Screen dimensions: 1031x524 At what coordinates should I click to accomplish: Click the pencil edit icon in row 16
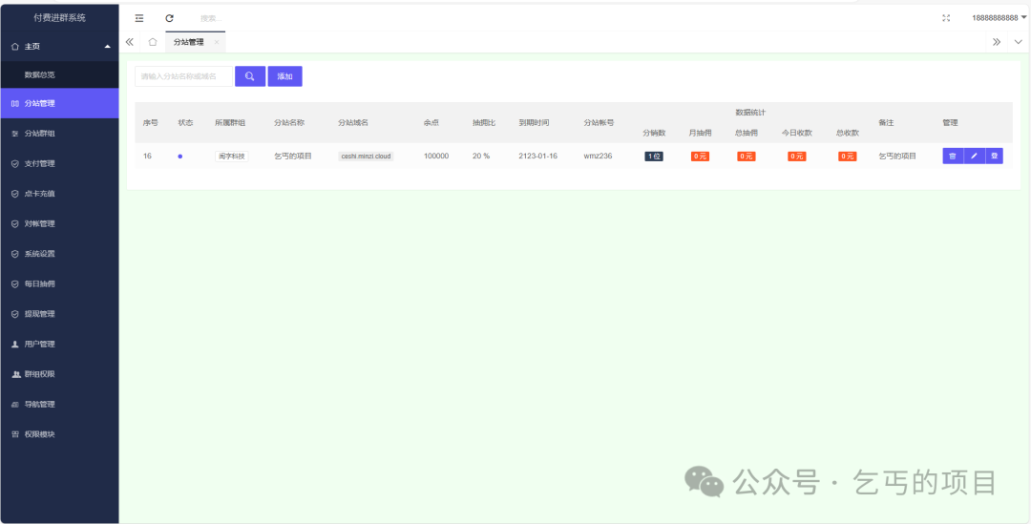click(974, 156)
